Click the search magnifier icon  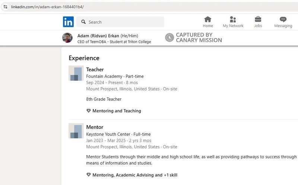coord(83,22)
